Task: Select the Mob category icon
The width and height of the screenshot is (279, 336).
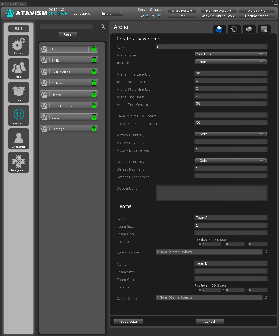Action: click(18, 69)
